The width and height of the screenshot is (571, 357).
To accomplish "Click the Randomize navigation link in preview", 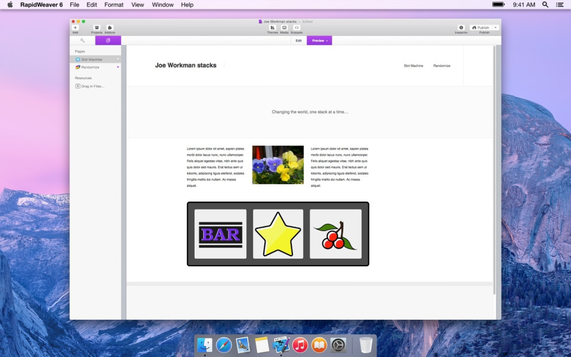I will 442,66.
